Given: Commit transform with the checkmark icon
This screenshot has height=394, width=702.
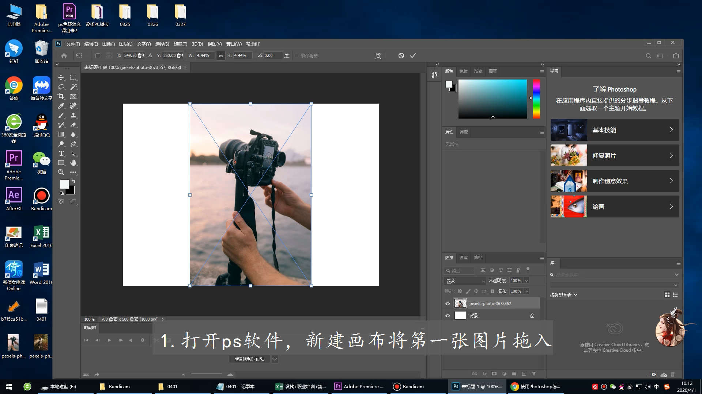Looking at the screenshot, I should click(413, 55).
